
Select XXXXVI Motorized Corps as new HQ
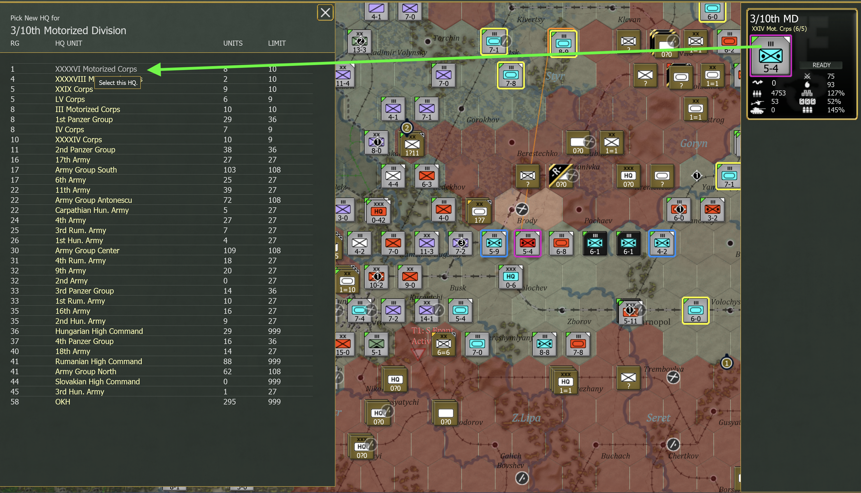[x=161, y=69]
